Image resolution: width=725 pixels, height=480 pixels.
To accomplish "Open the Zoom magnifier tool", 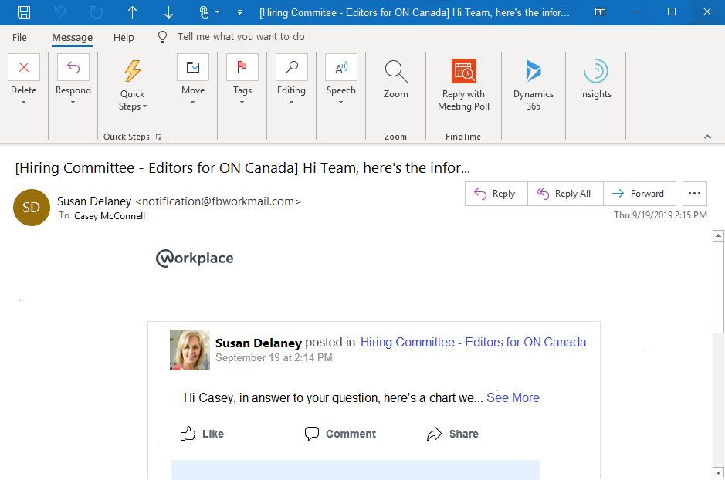I will [x=395, y=72].
